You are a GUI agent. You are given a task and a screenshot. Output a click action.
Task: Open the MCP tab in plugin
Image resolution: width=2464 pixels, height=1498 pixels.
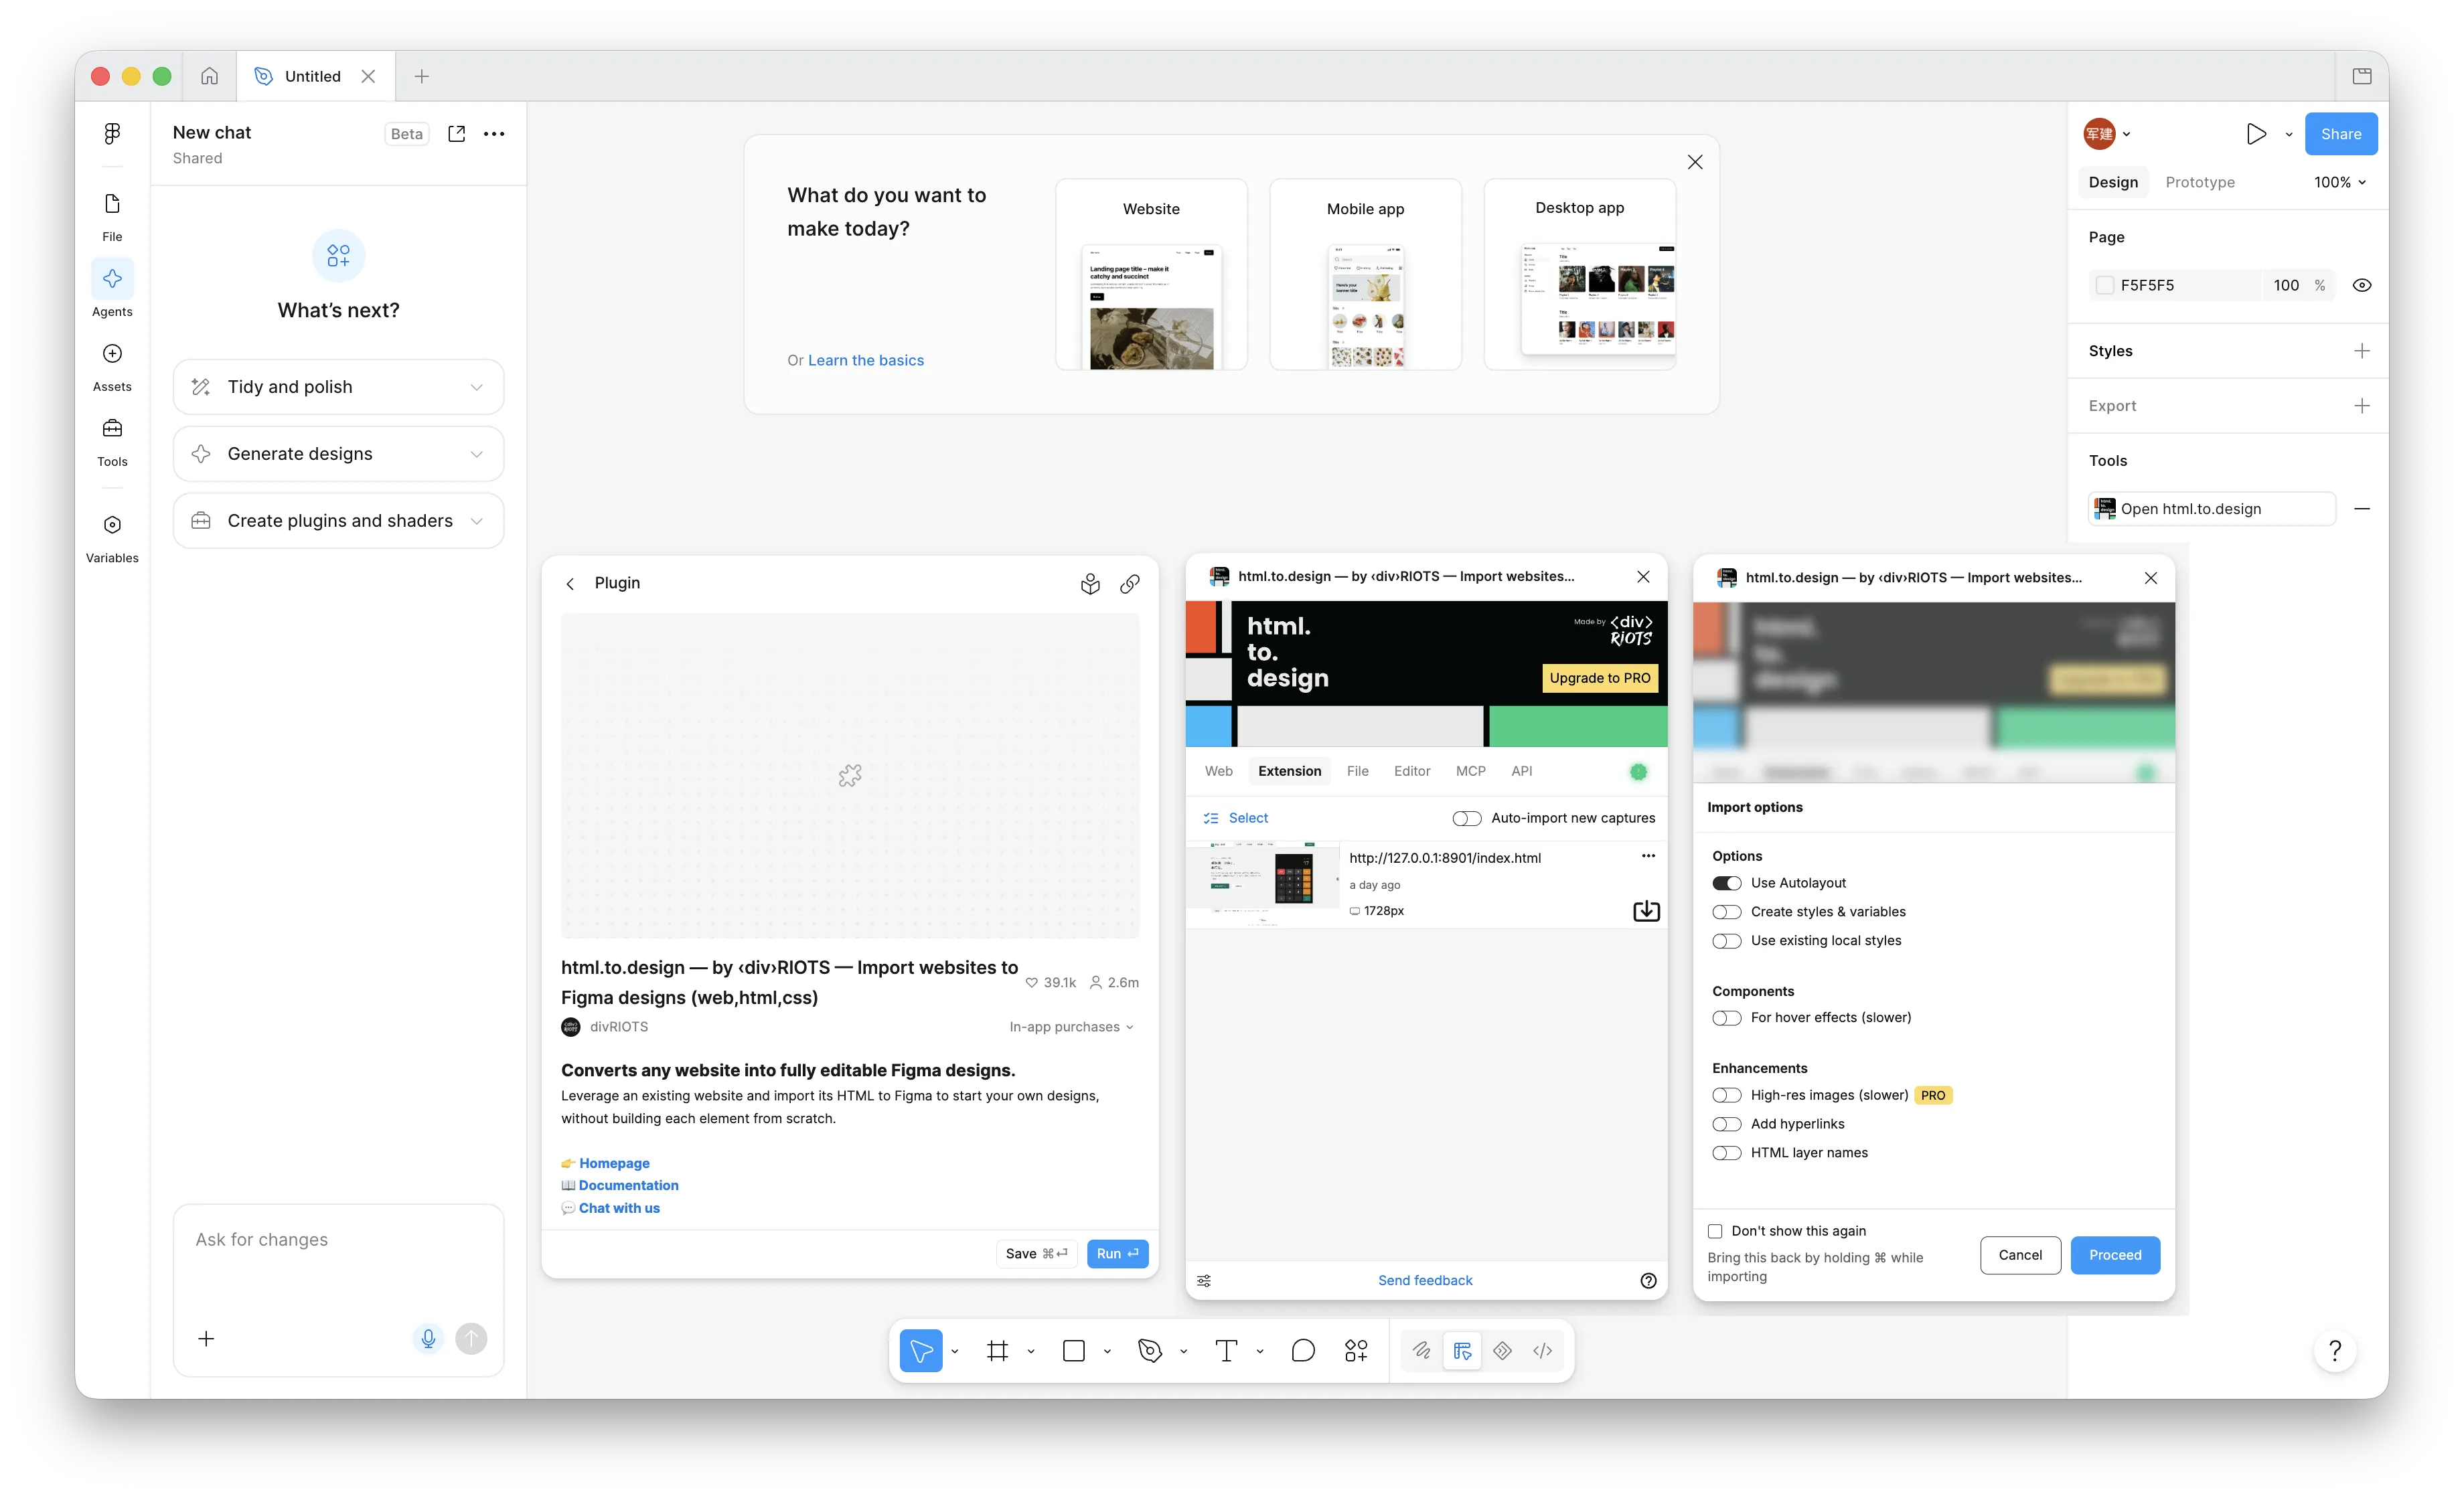coord(1470,771)
